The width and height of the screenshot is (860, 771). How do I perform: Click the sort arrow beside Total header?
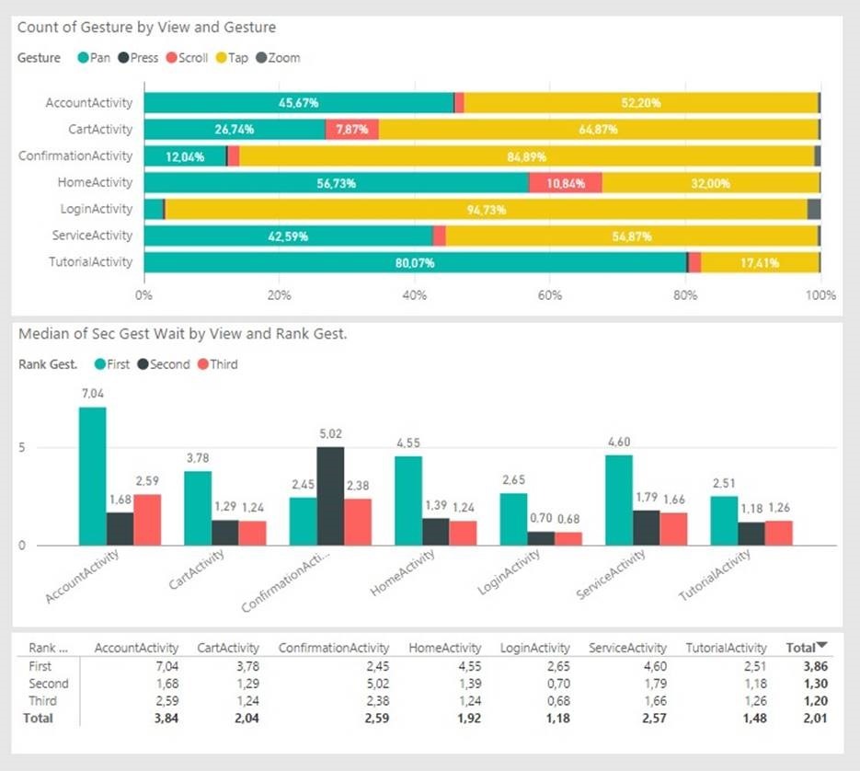pyautogui.click(x=822, y=647)
